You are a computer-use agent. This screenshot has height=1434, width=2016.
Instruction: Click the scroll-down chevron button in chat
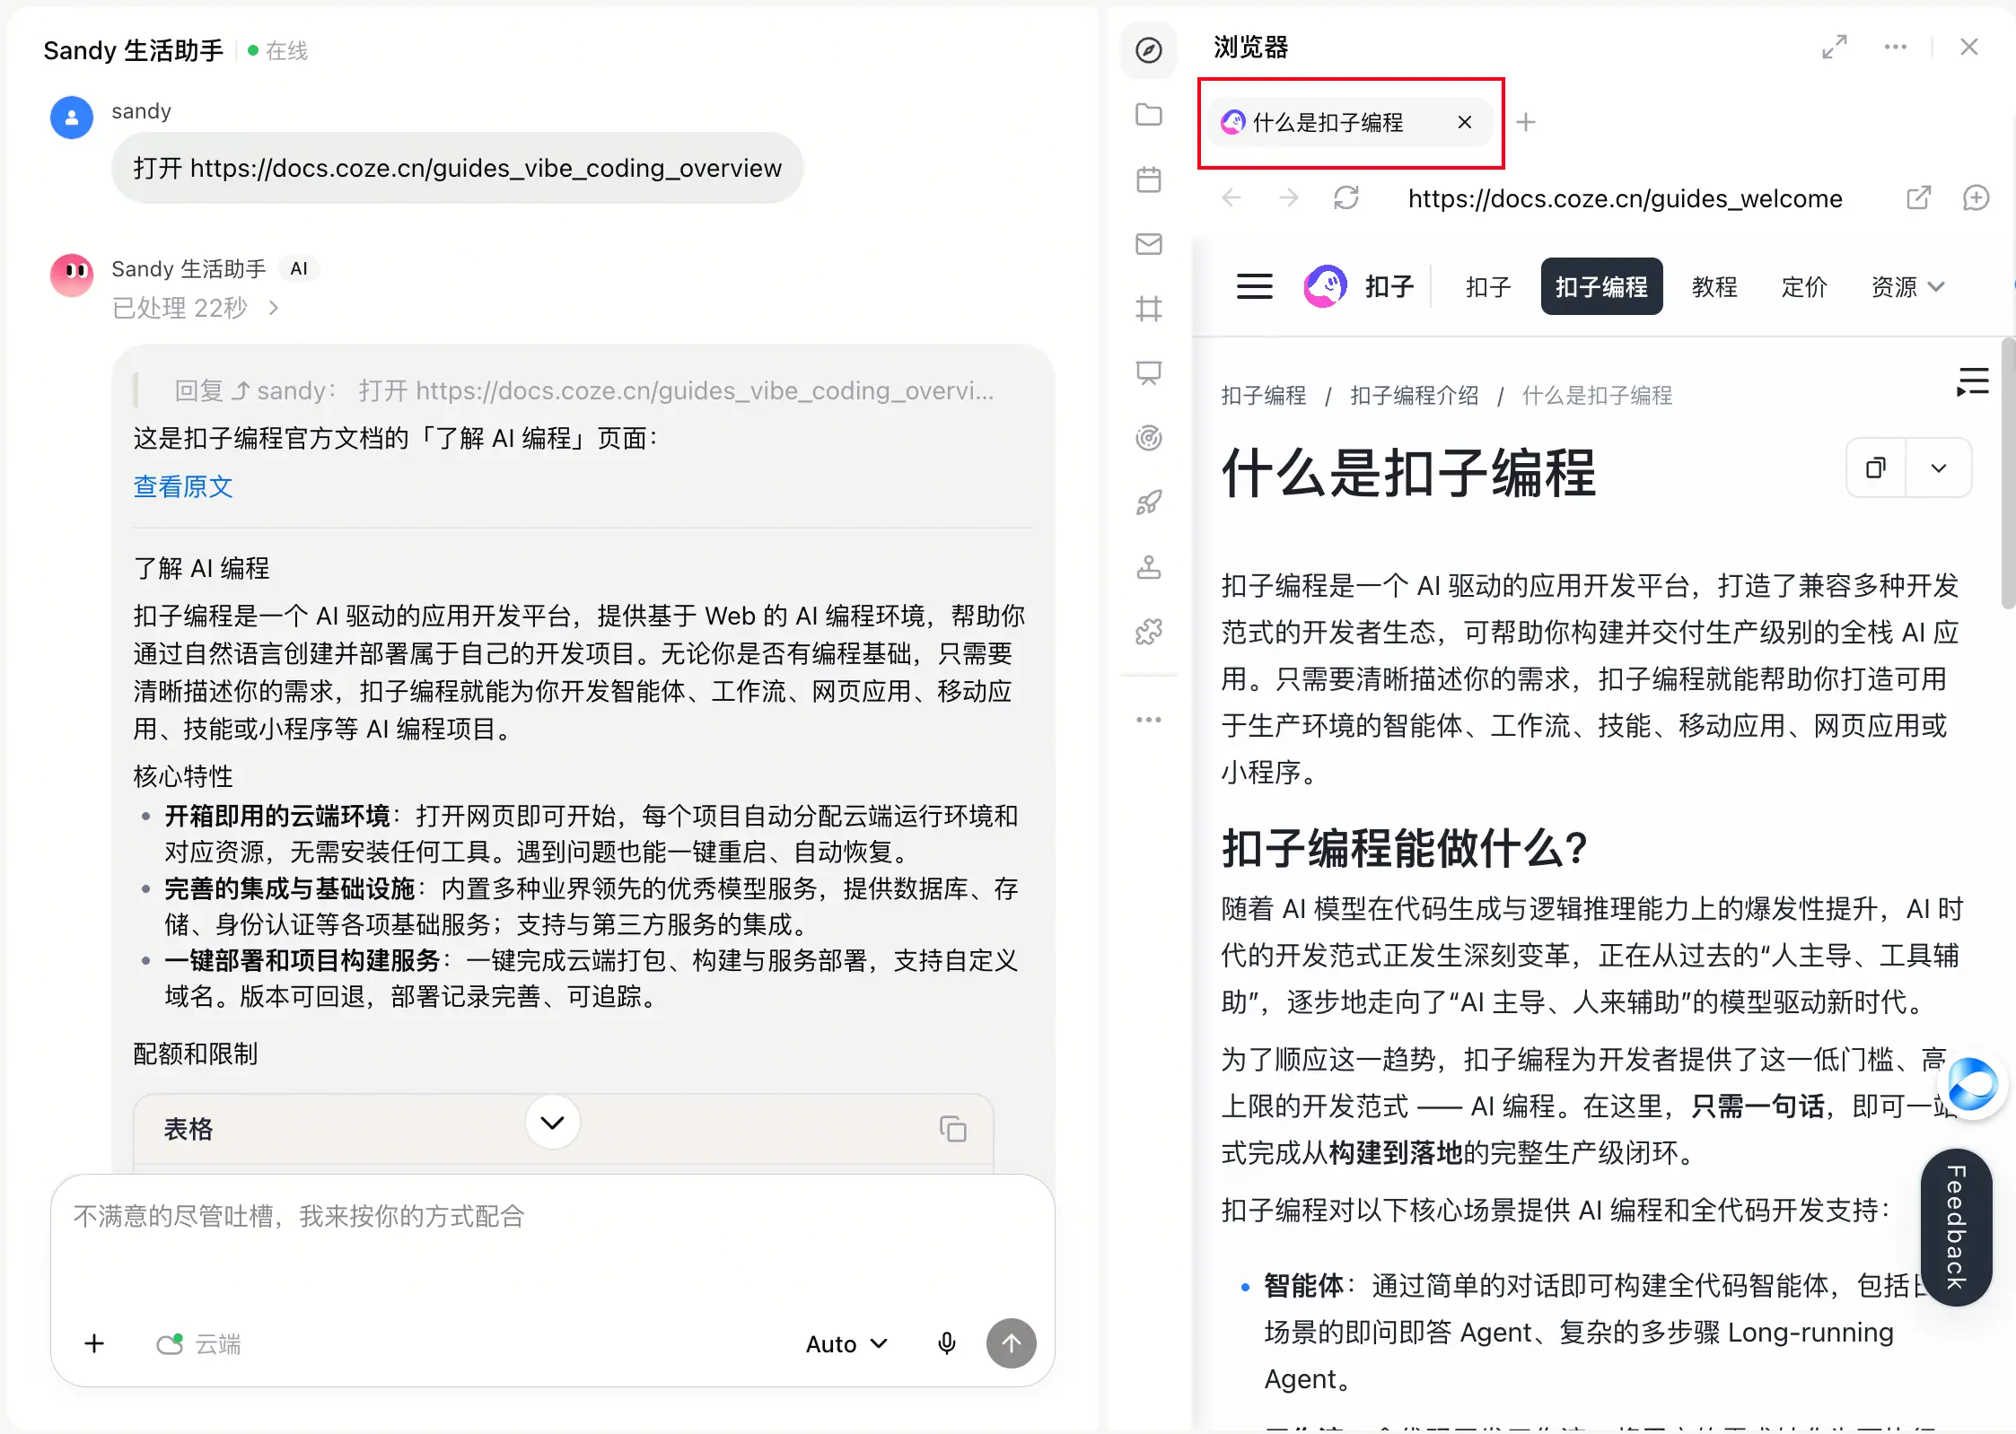552,1122
